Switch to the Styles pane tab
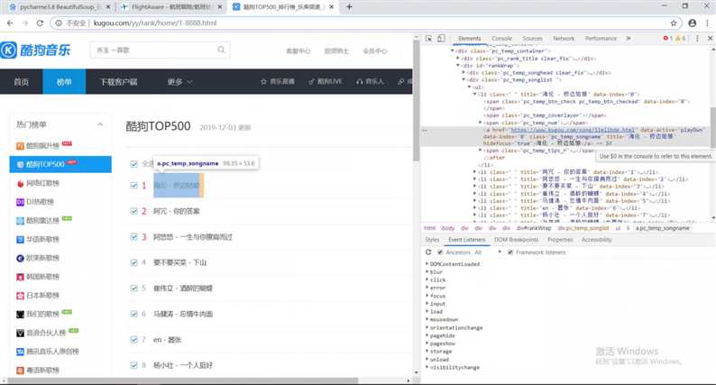 point(432,240)
